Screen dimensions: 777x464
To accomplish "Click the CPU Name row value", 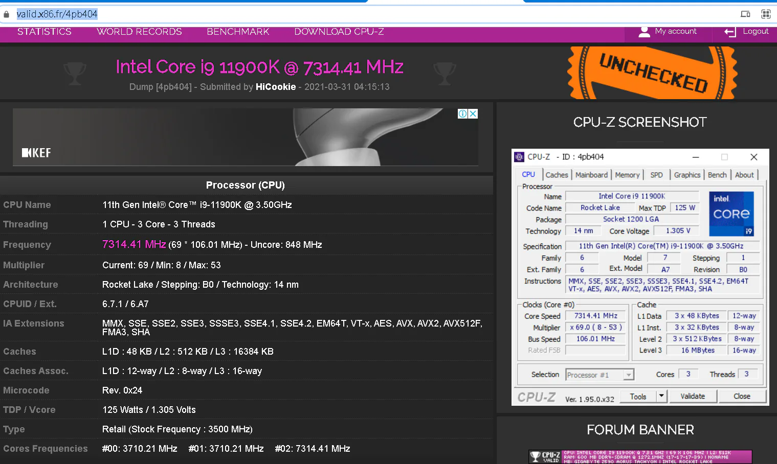I will pos(197,205).
